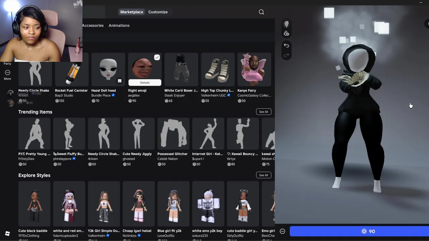The height and width of the screenshot is (241, 429).
Task: Open creator 1970sClothing
Action: coord(29,236)
